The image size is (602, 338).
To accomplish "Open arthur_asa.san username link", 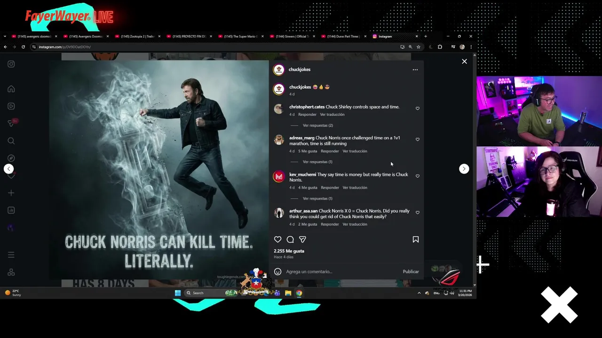I will click(x=303, y=211).
